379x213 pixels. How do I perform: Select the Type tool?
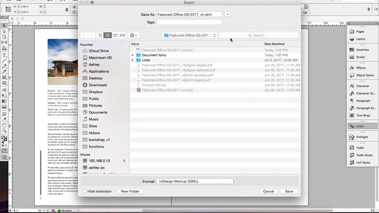pos(4,55)
